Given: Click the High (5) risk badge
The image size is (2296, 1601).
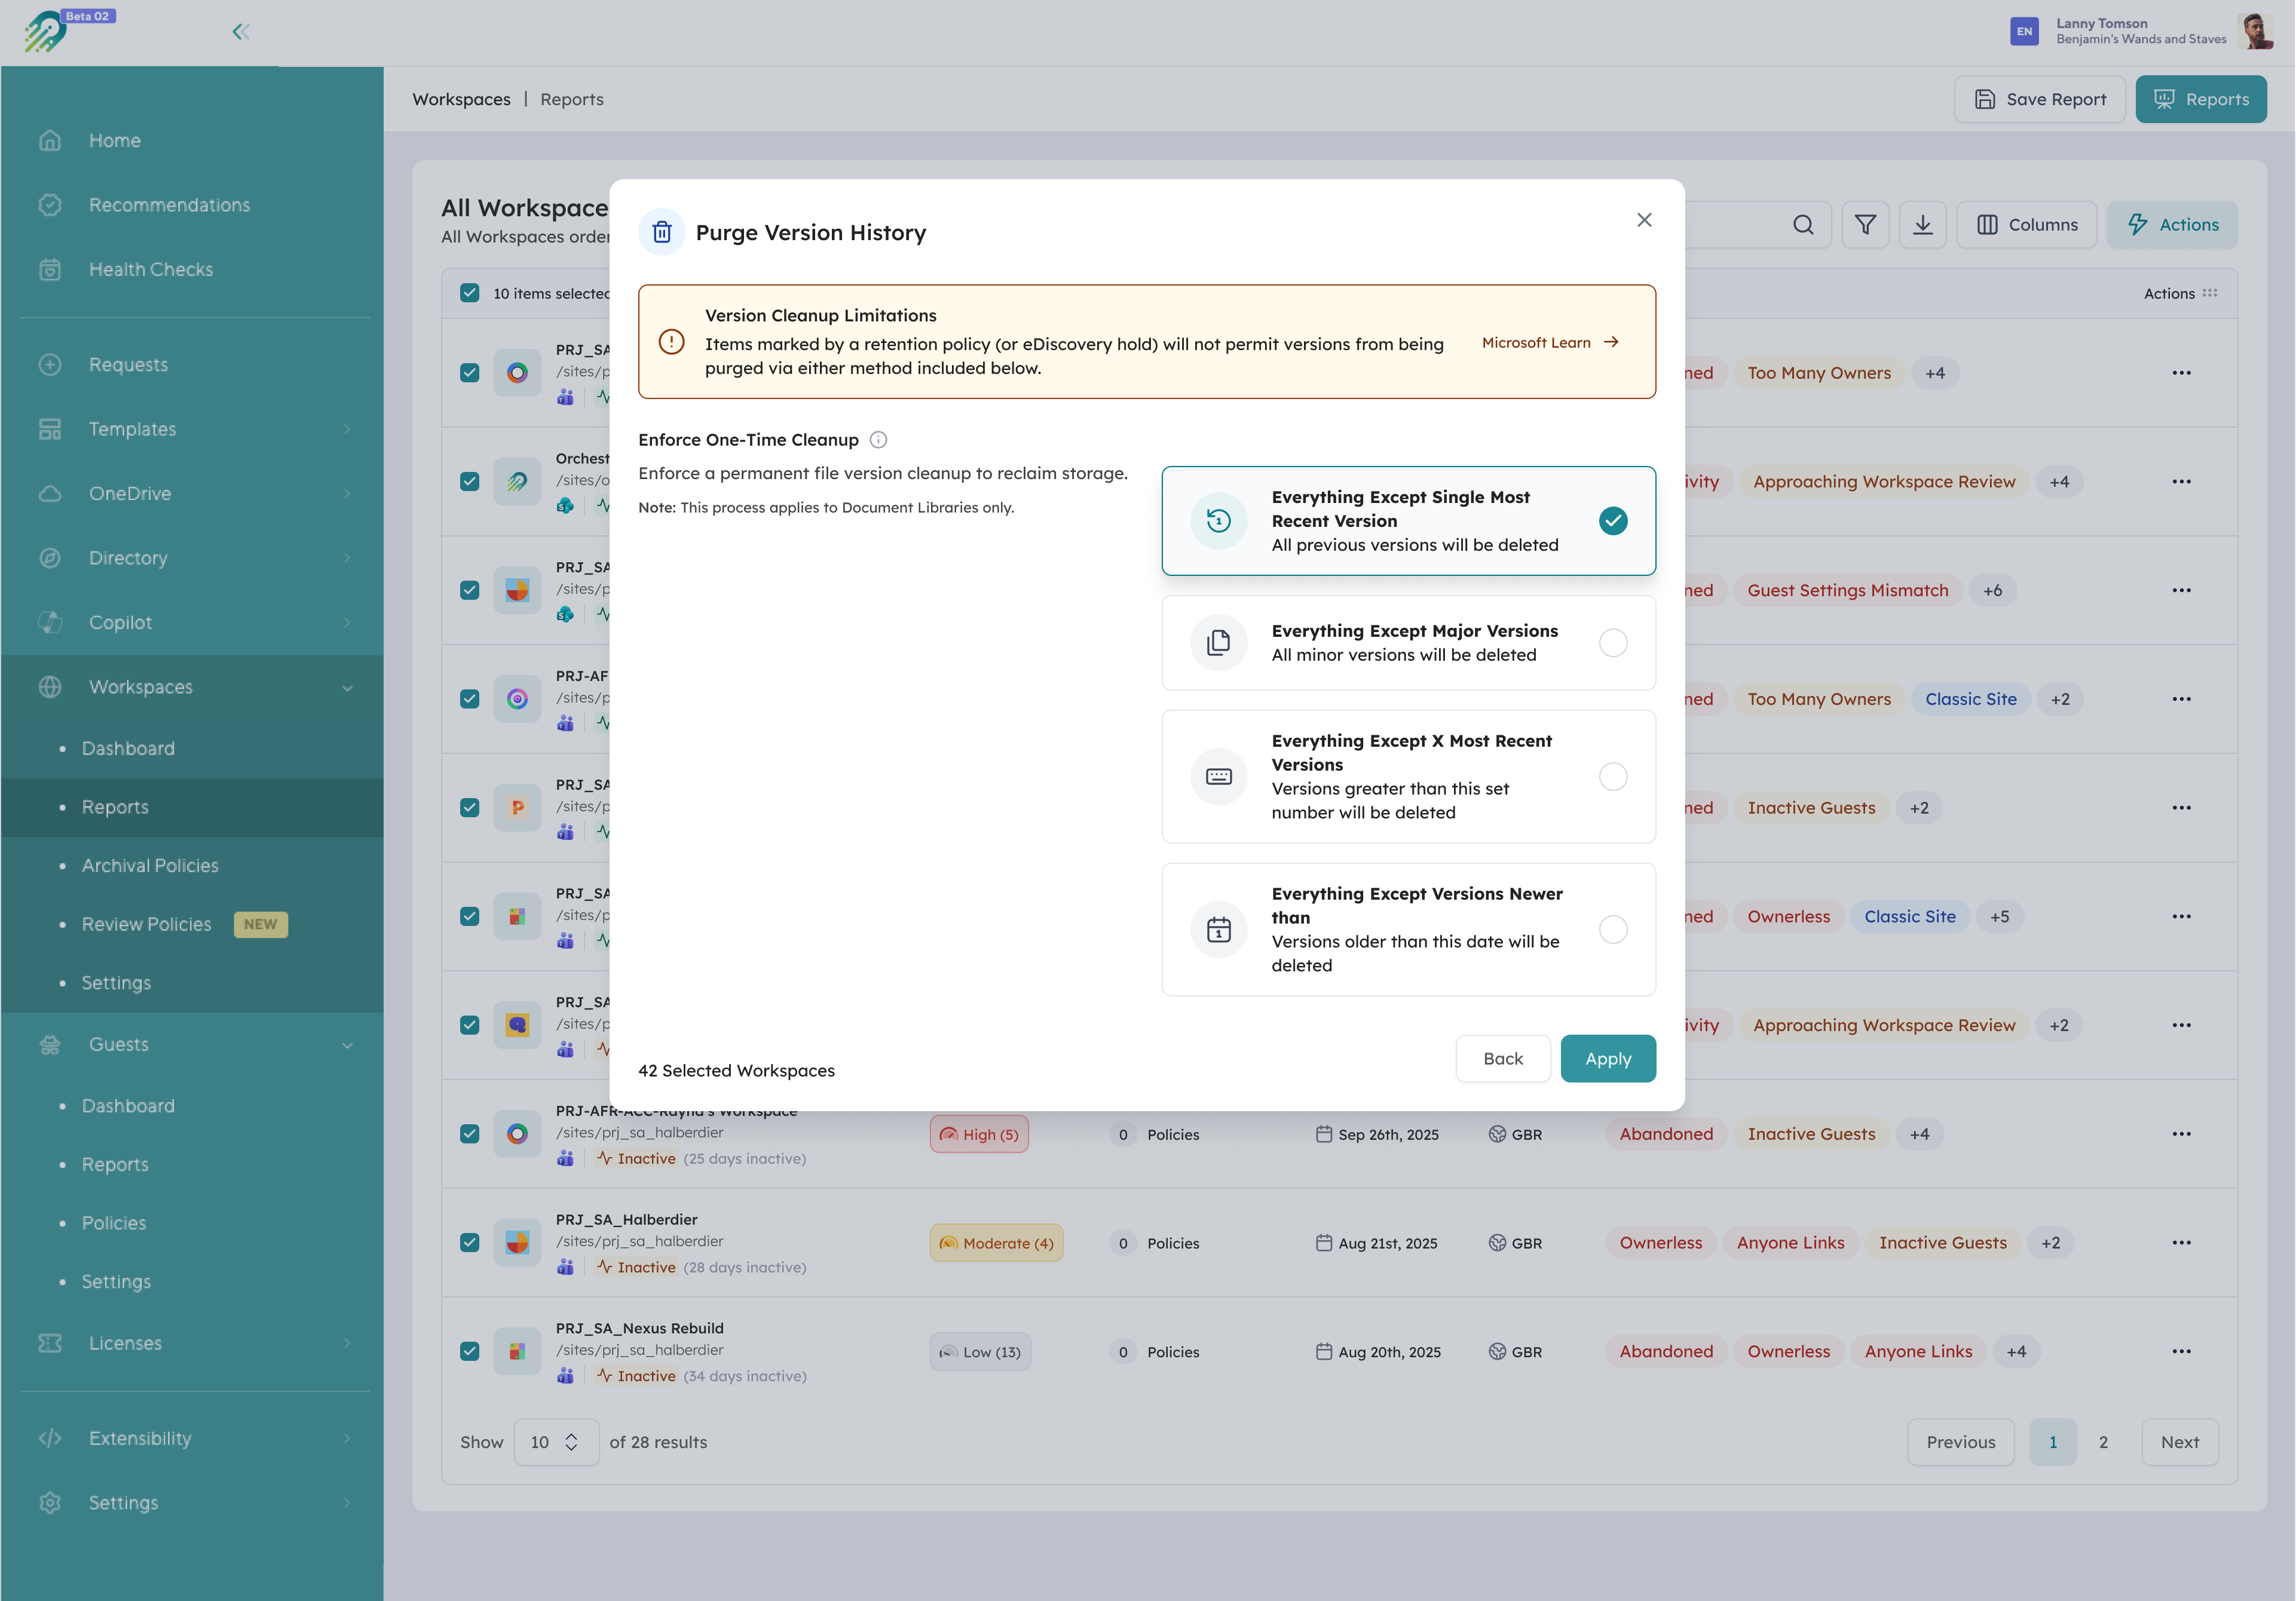Looking at the screenshot, I should [x=979, y=1134].
